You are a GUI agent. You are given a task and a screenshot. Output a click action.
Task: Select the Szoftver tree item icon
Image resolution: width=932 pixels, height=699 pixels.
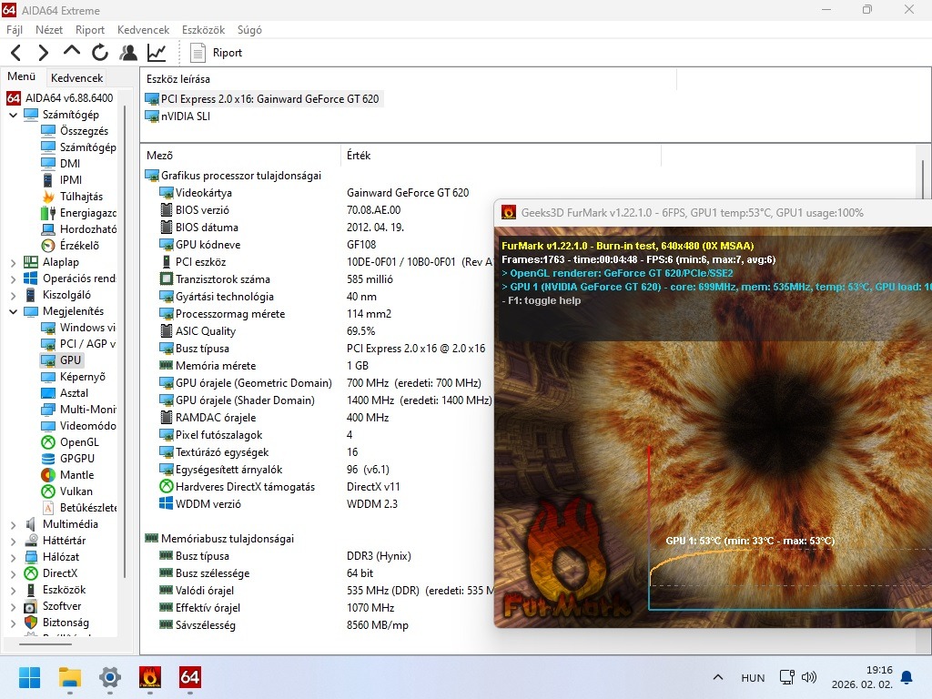[x=31, y=607]
